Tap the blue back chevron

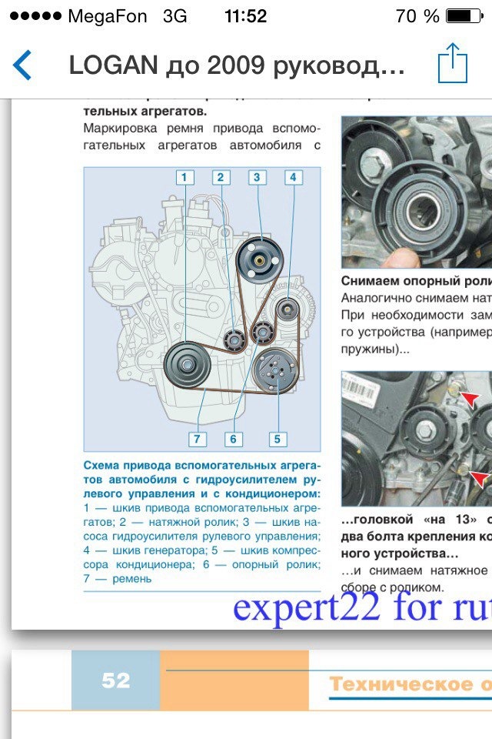pyautogui.click(x=22, y=65)
